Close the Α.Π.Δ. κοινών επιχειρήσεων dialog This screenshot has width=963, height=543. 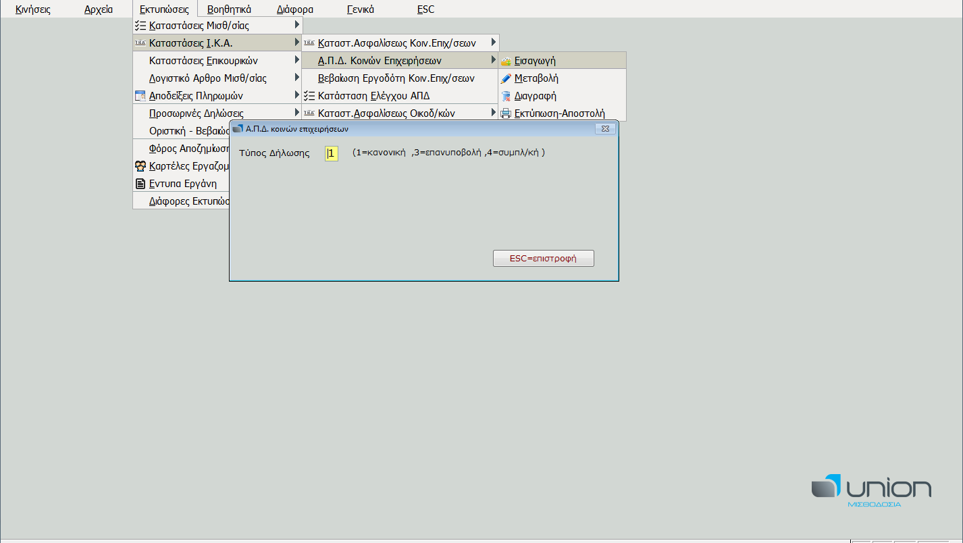coord(606,128)
